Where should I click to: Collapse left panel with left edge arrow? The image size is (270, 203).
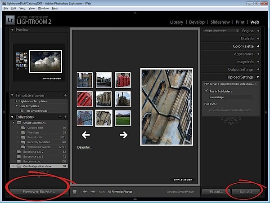tap(4, 112)
